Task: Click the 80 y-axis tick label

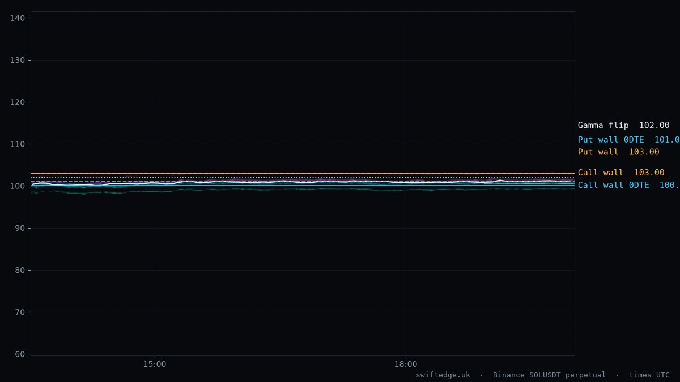Action: click(x=20, y=270)
